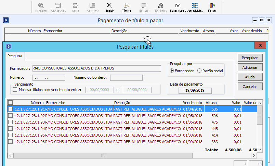Switch to the Pesquisa tab
Screen dimensions: 275x166
15,55
